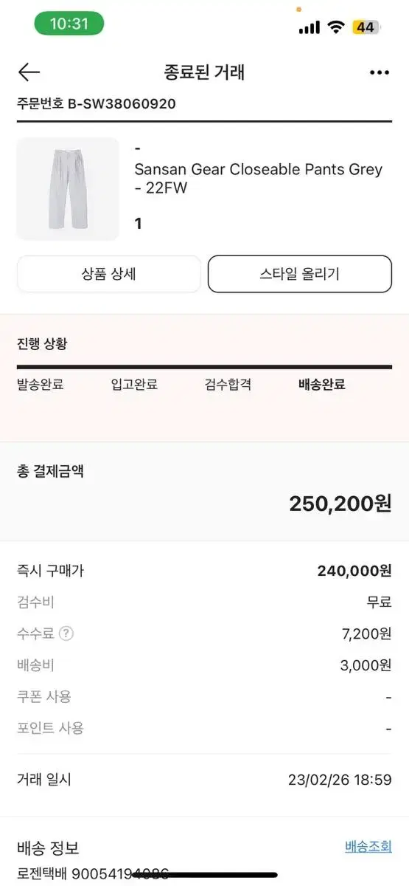The width and height of the screenshot is (409, 886).
Task: Tap the cellular signal bars icon
Action: (x=310, y=27)
